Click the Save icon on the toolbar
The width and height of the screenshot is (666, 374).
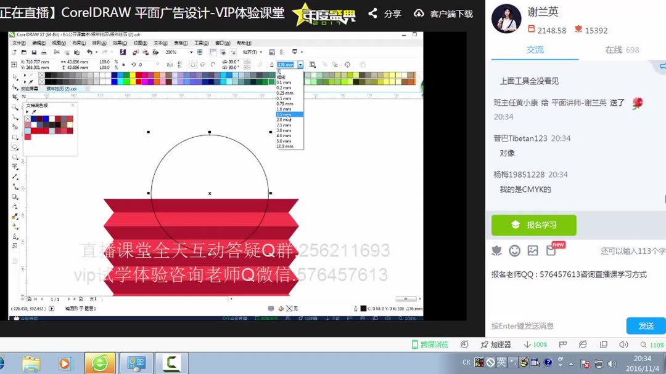tap(35, 52)
